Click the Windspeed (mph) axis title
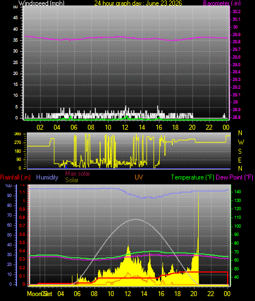Image resolution: width=255 pixels, height=301 pixels. click(41, 3)
